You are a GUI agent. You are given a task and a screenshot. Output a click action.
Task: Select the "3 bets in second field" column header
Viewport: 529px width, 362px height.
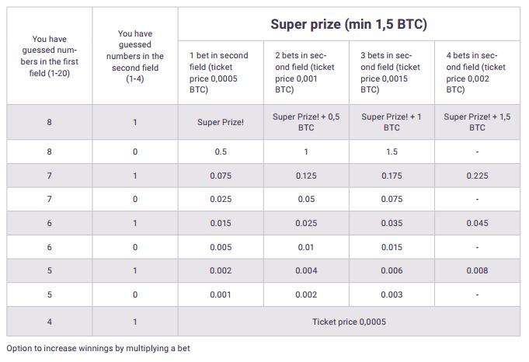pos(391,72)
